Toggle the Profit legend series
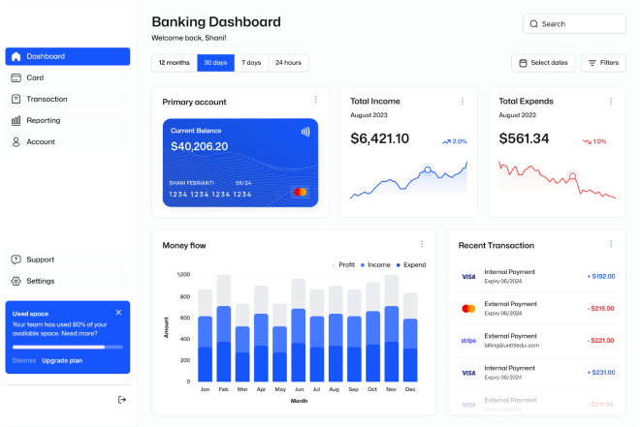640x427 pixels. pyautogui.click(x=344, y=263)
